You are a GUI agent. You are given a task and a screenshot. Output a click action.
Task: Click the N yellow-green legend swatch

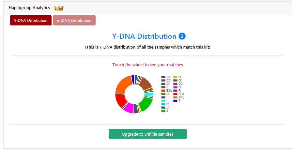pyautogui.click(x=175, y=77)
